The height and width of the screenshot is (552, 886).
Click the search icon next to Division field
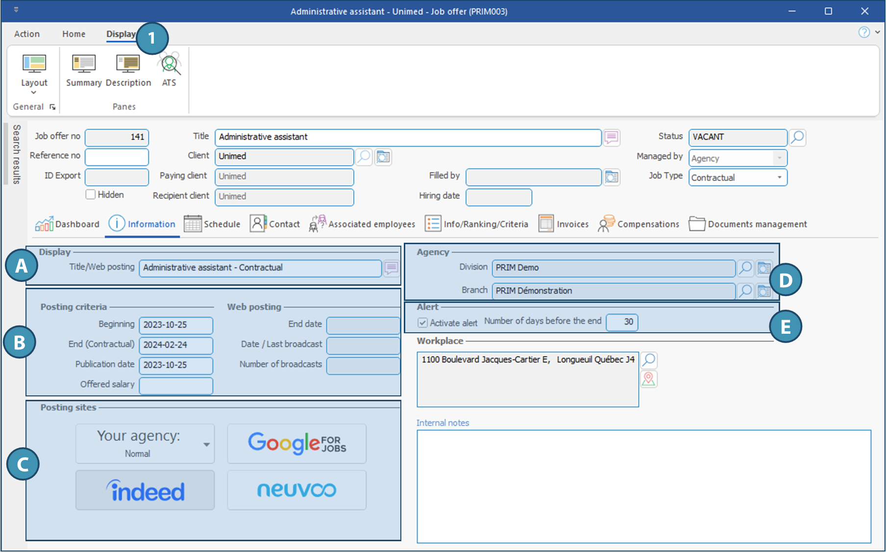click(745, 268)
